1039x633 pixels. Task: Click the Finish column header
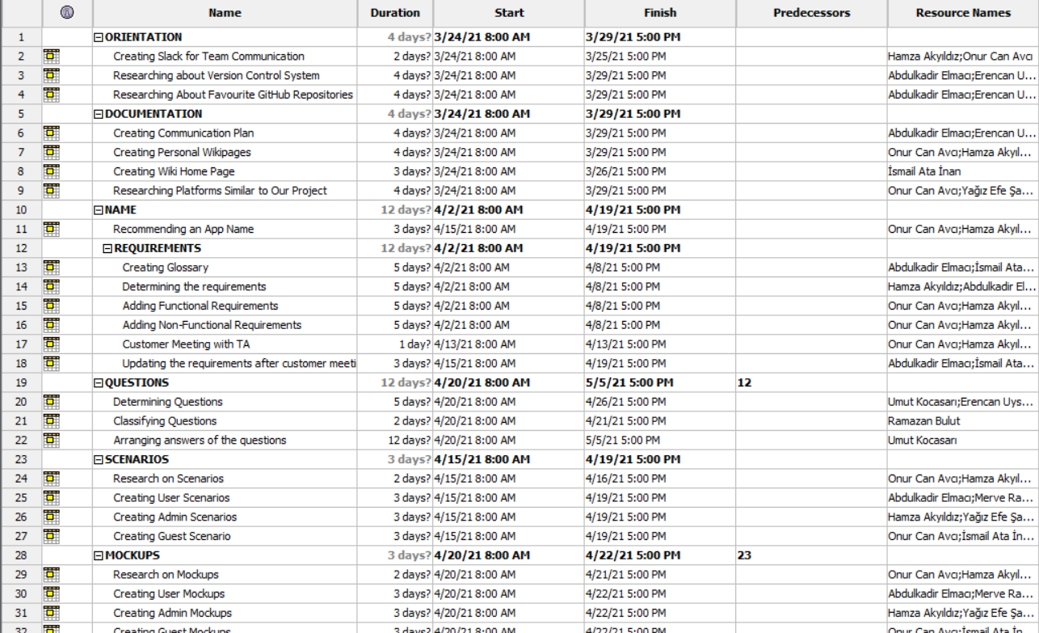click(x=660, y=13)
